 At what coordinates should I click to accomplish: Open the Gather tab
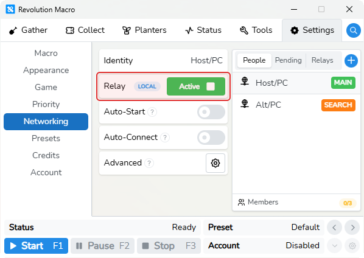click(x=28, y=30)
